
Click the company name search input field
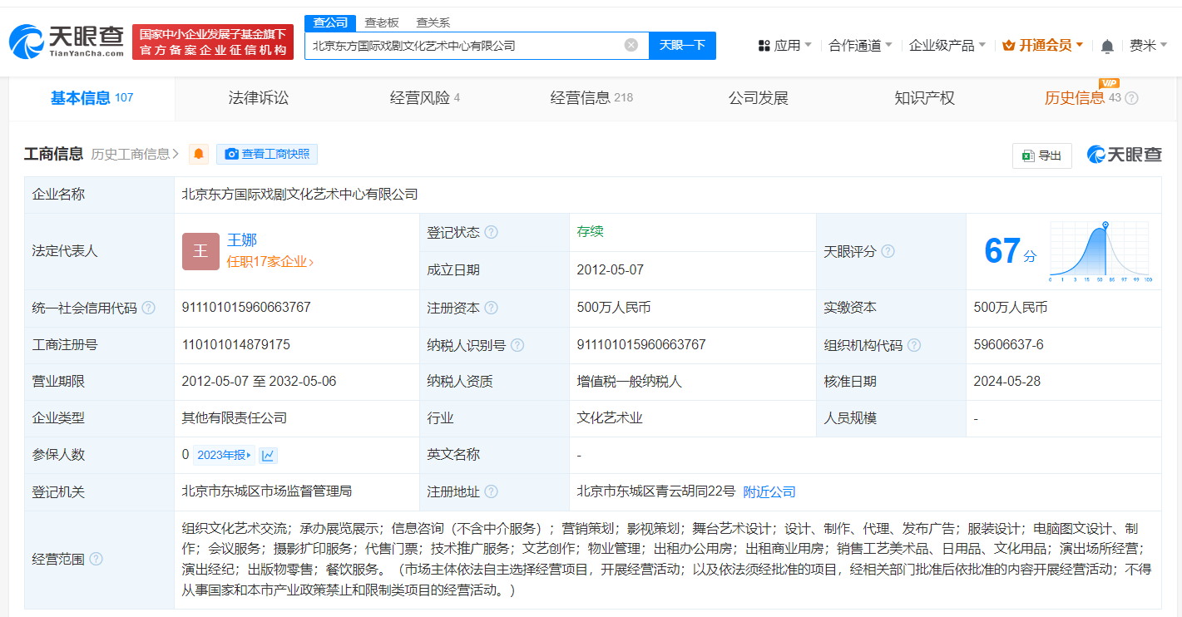pos(462,45)
